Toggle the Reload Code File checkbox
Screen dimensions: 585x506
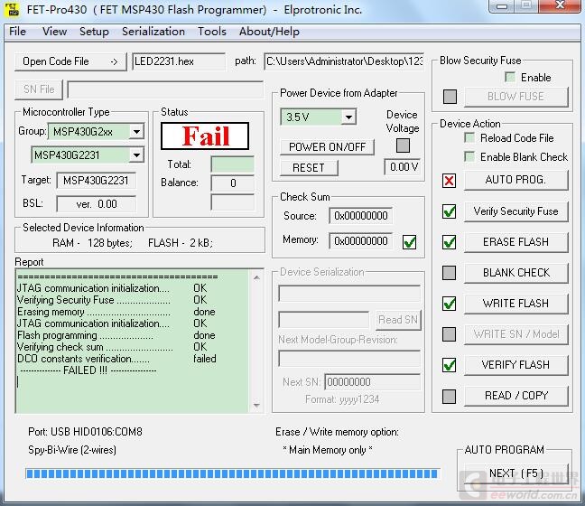(x=469, y=138)
